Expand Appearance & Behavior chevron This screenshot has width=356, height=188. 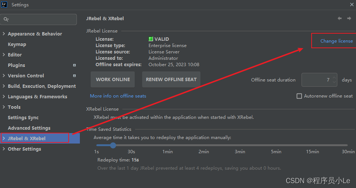[4, 34]
